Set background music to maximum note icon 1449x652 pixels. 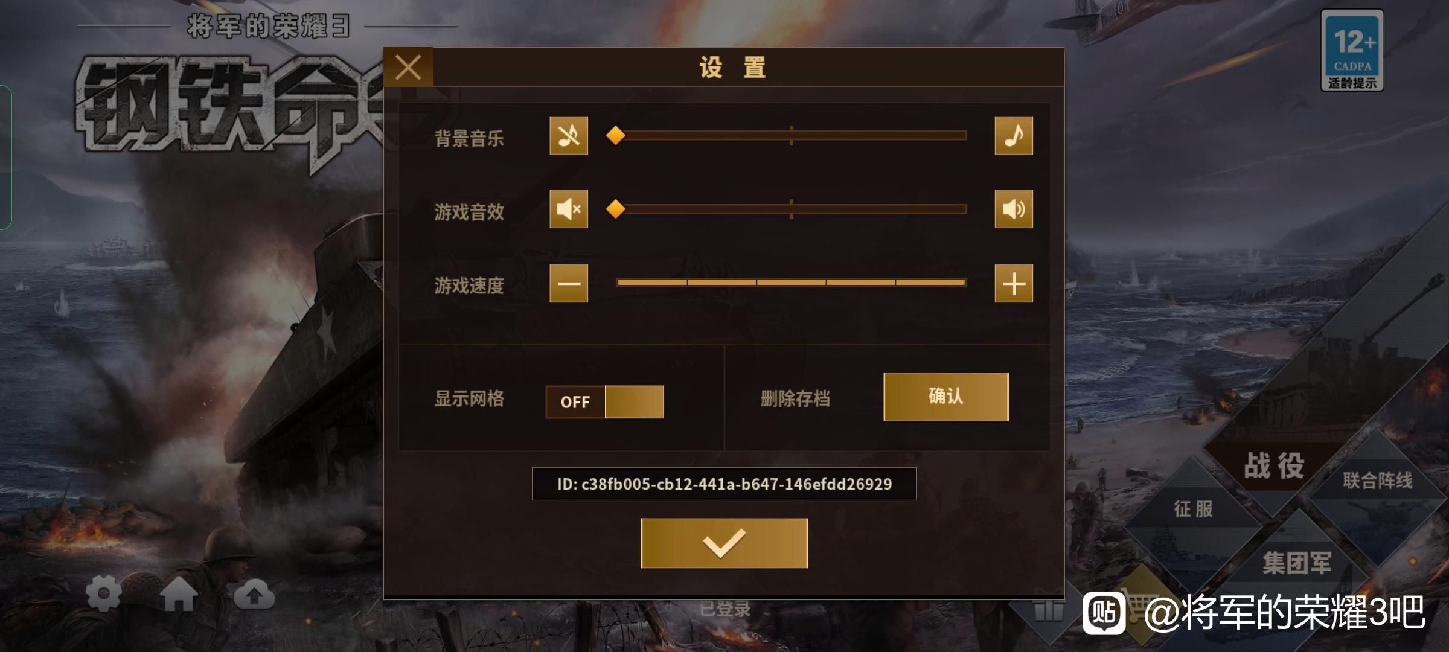pos(1014,136)
